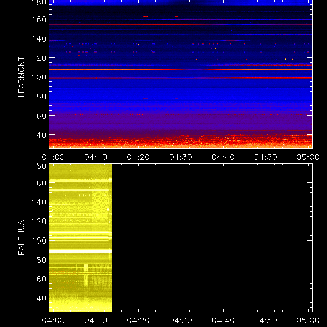Click the bright red-orange noise band at bottom of Learmonth plot
The image size is (327, 327).
pyautogui.click(x=181, y=142)
